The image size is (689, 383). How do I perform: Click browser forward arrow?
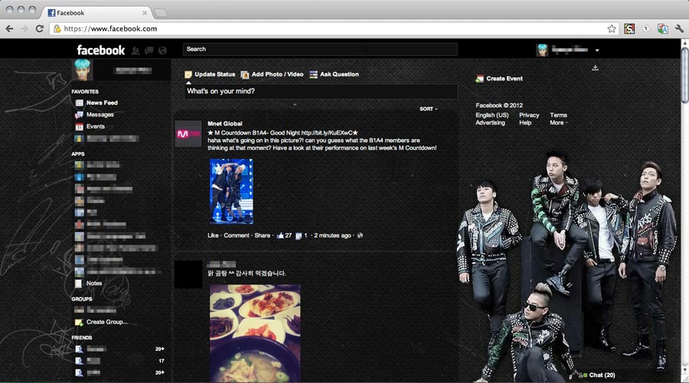pos(24,28)
